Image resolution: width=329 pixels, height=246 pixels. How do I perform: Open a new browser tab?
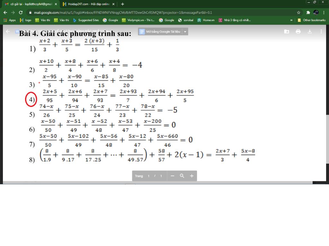coord(122,4)
